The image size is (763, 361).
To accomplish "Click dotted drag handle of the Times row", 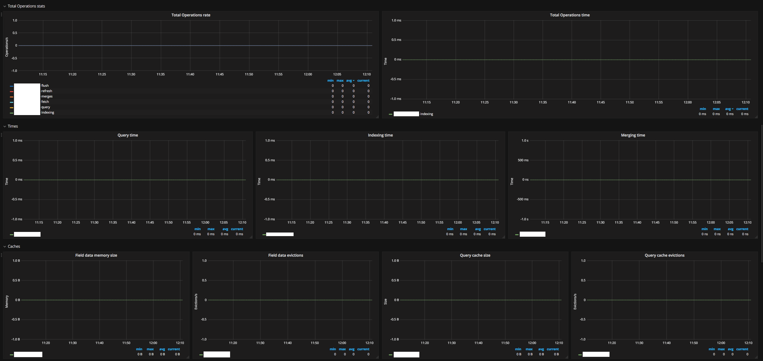I will click(1, 135).
